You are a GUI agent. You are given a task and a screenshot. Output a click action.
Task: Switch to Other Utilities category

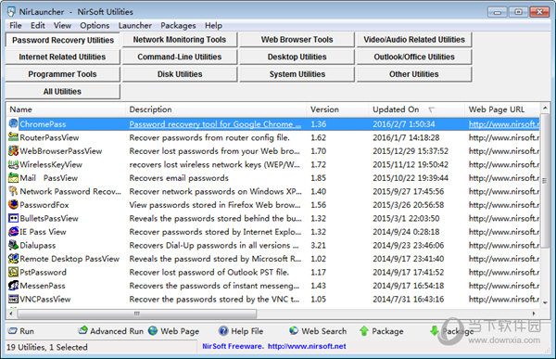tap(414, 74)
